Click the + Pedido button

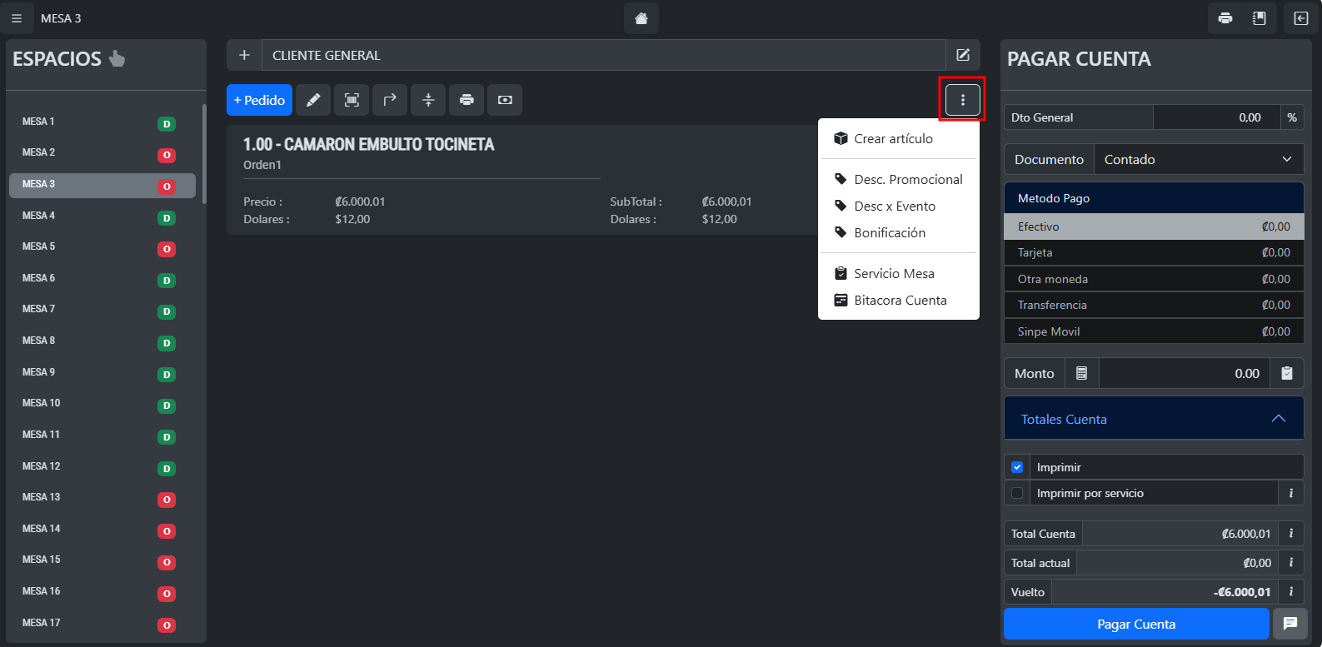(x=259, y=100)
